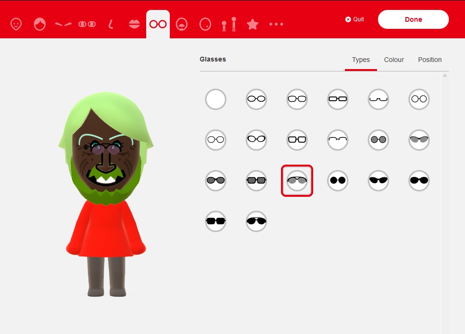Viewport: 465px width, 334px height.
Task: Open the eyes category
Action: (87, 24)
